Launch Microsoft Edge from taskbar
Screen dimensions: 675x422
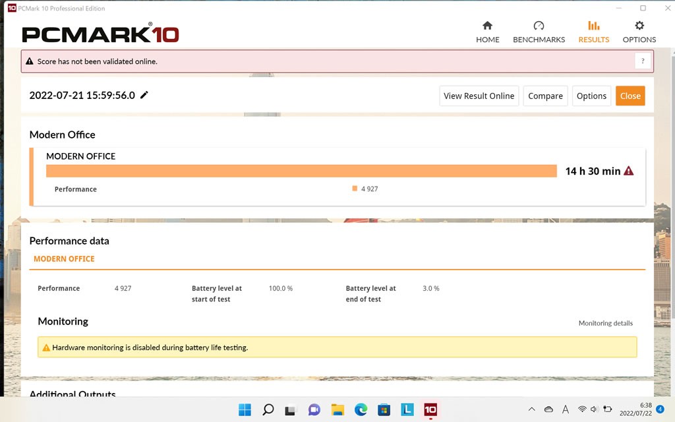point(361,409)
